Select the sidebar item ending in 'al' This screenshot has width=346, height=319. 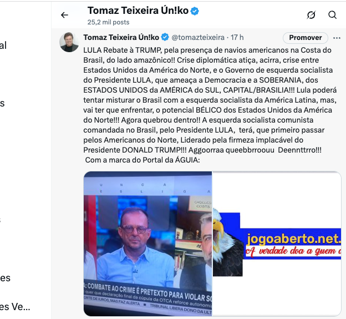(3, 45)
